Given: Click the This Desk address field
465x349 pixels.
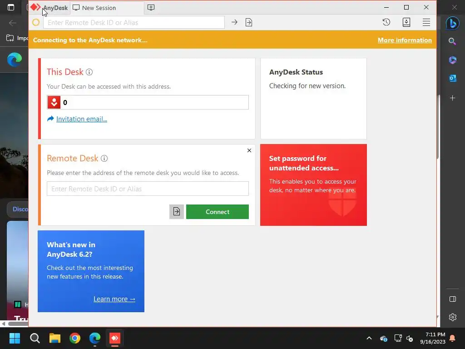Looking at the screenshot, I should (148, 102).
